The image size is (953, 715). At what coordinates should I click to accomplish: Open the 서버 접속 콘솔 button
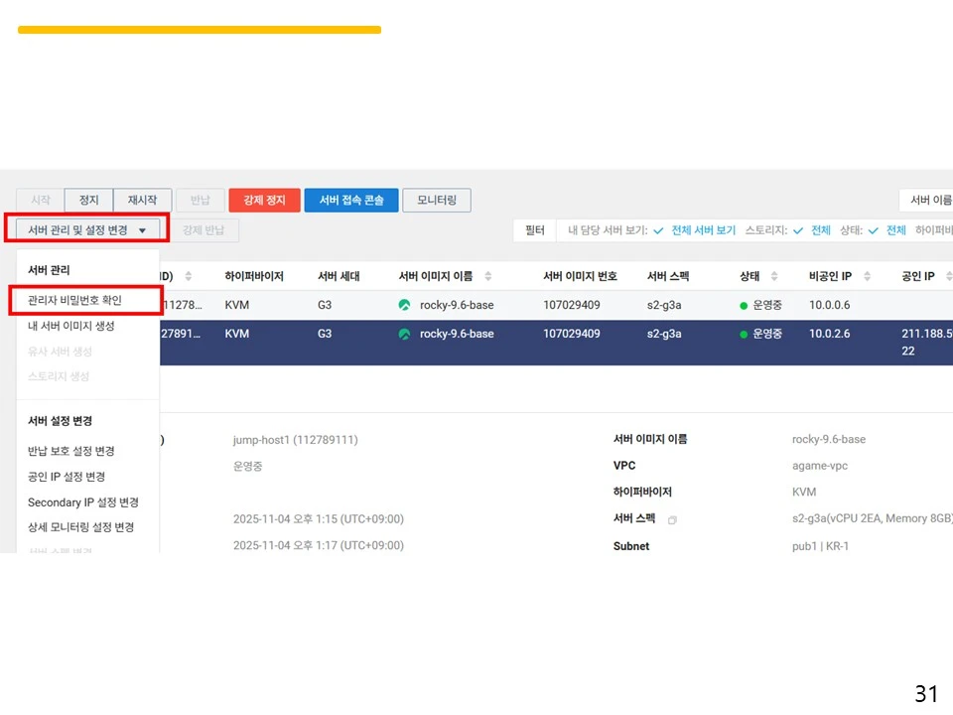[351, 200]
